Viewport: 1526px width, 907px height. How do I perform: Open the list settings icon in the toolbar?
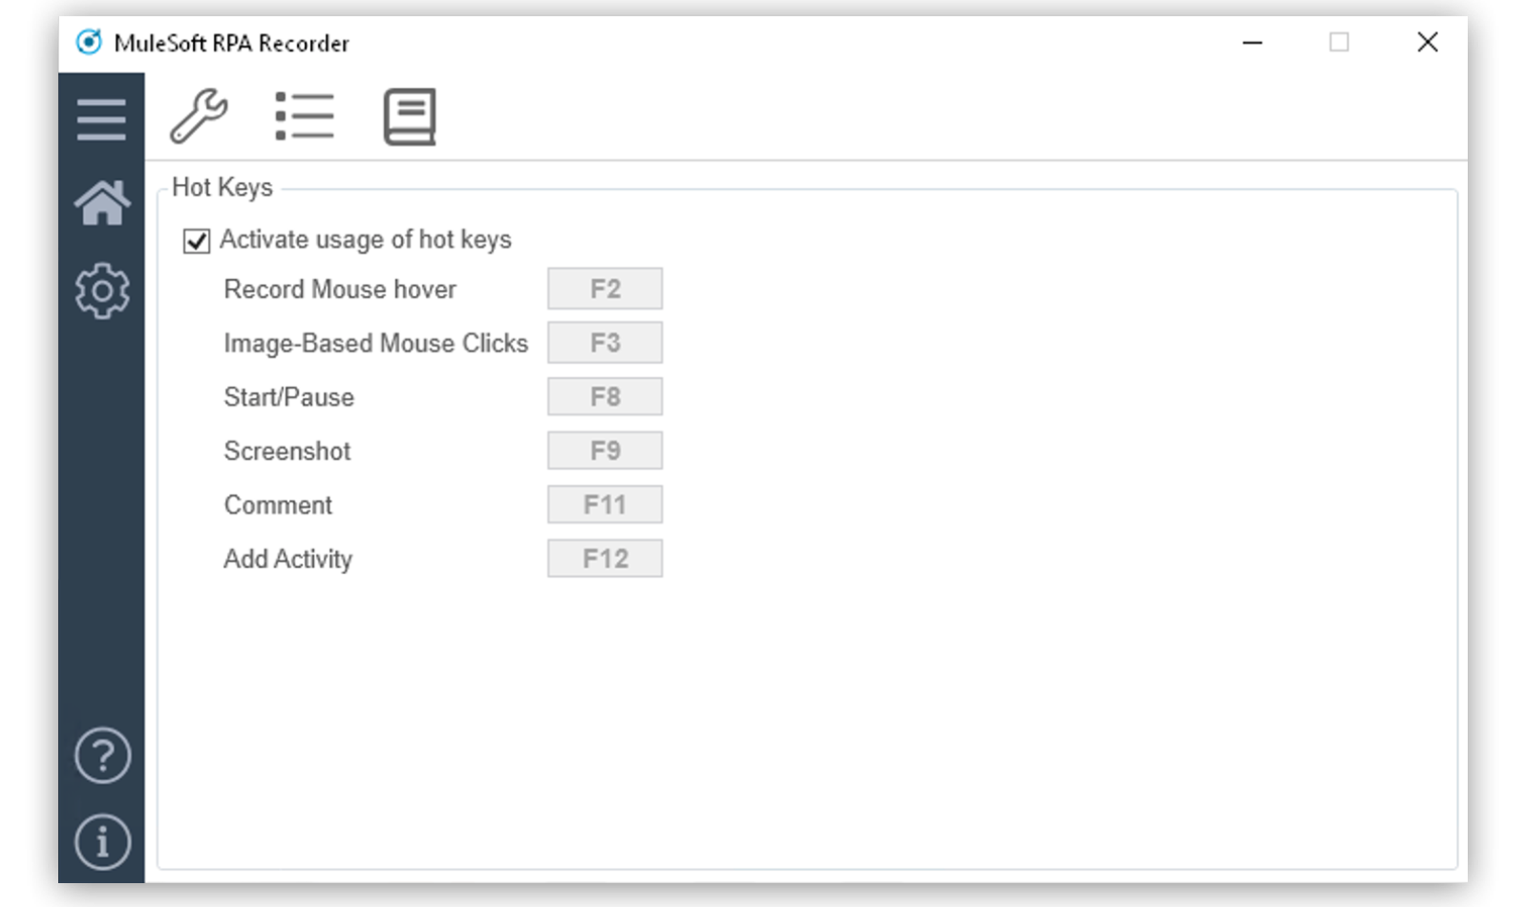[x=305, y=116]
